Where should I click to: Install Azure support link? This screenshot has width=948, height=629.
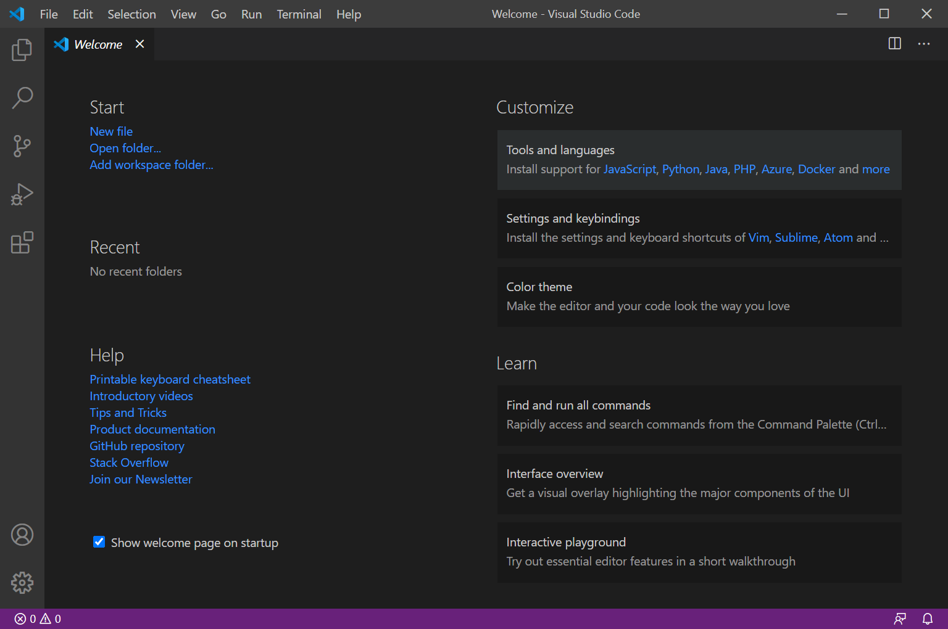776,169
